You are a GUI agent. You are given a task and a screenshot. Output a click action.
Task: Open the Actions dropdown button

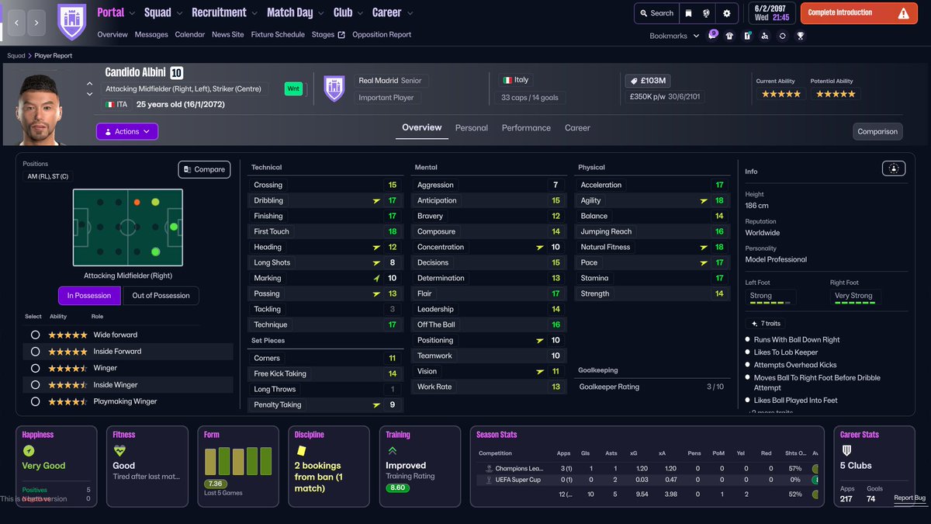(x=127, y=132)
